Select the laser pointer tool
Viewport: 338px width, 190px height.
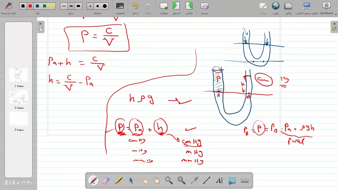pyautogui.click(x=194, y=180)
